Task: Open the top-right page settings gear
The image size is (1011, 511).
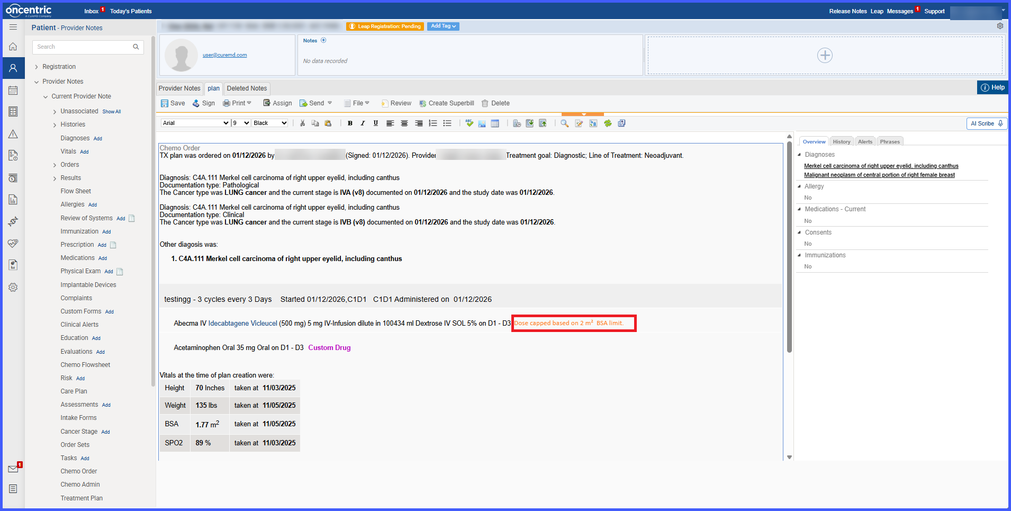Action: [x=1000, y=26]
